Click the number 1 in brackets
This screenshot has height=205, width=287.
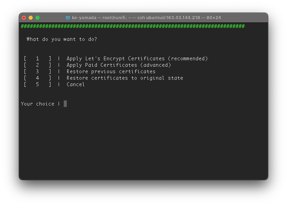coord(37,59)
